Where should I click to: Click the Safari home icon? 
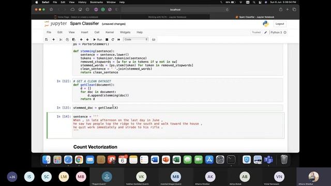click(x=80, y=9)
